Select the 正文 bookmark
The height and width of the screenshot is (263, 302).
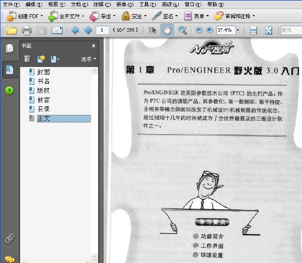pyautogui.click(x=63, y=118)
